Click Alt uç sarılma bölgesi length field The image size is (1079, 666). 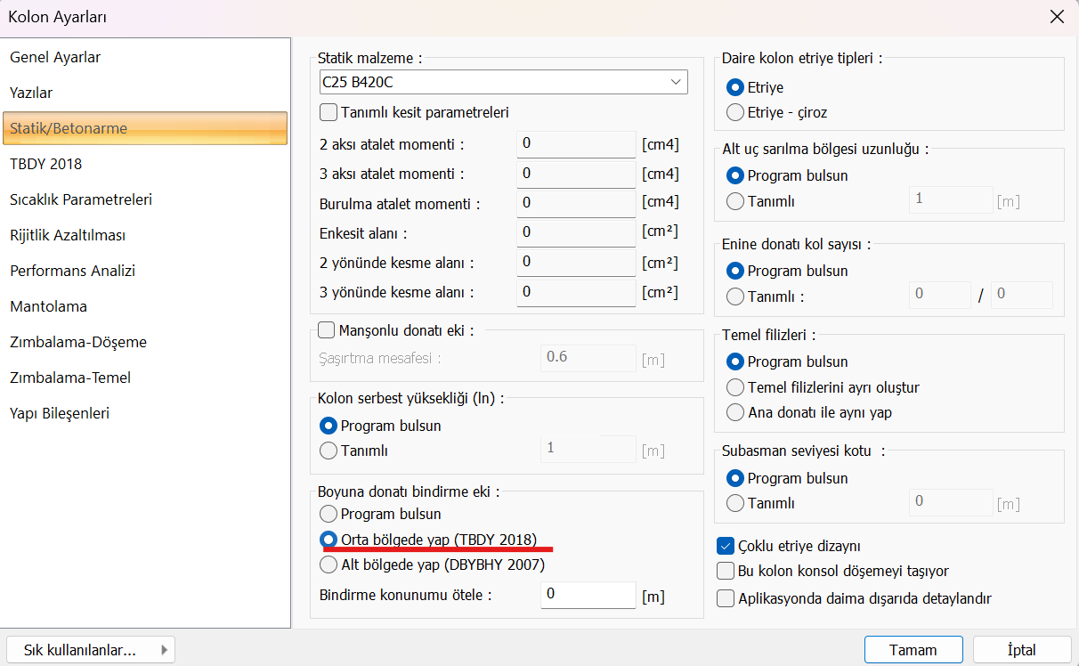pyautogui.click(x=951, y=199)
